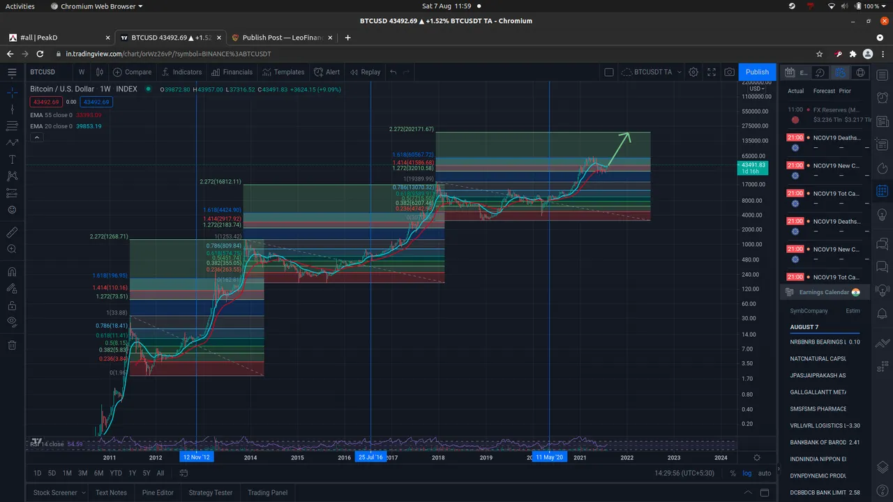Toggle auto scale mode
The image size is (893, 502).
765,473
